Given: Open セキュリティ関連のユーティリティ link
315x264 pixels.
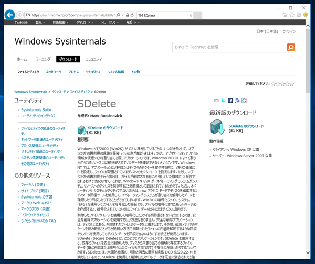Looking at the screenshot, I should 41,151.
